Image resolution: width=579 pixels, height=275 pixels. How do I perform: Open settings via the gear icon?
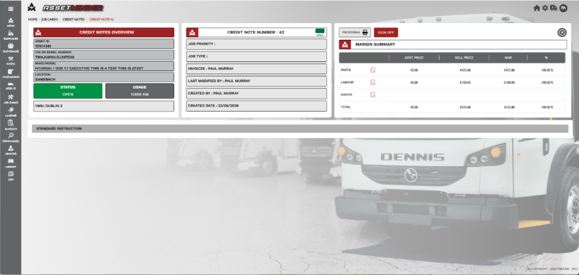[x=545, y=8]
